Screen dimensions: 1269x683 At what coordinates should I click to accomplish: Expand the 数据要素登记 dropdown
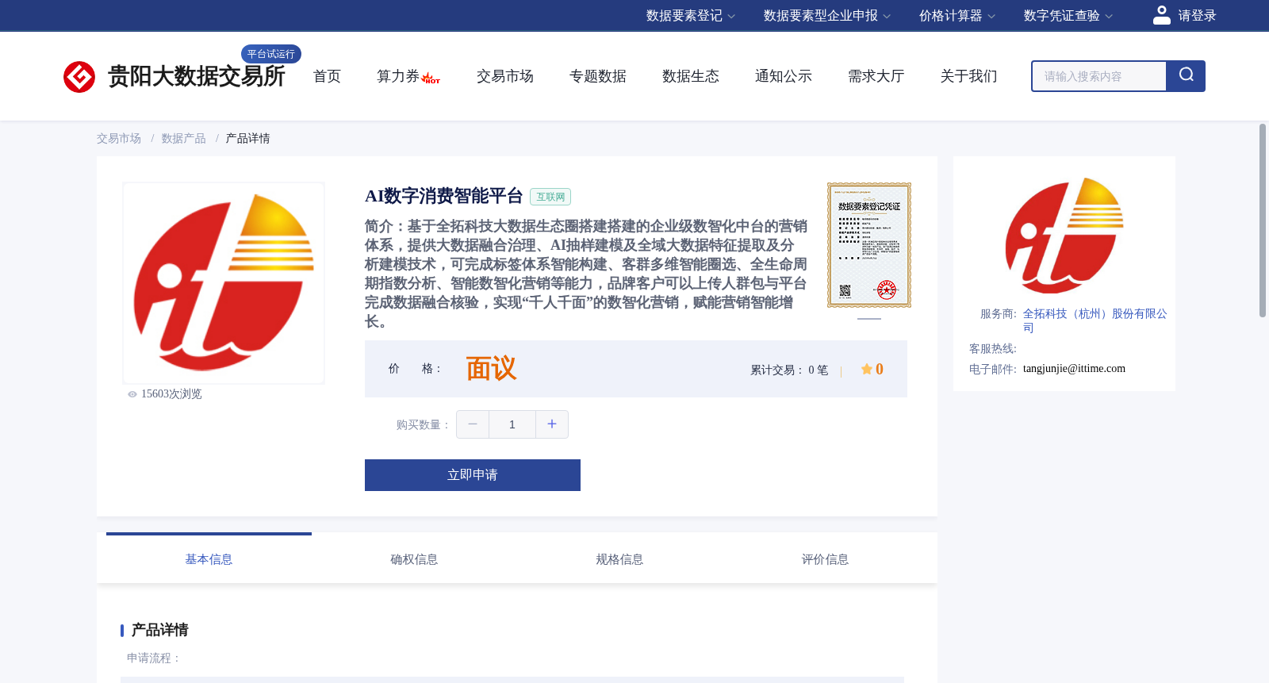tap(691, 16)
